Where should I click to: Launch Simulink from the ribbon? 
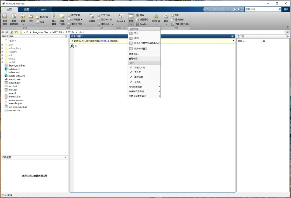[121, 18]
